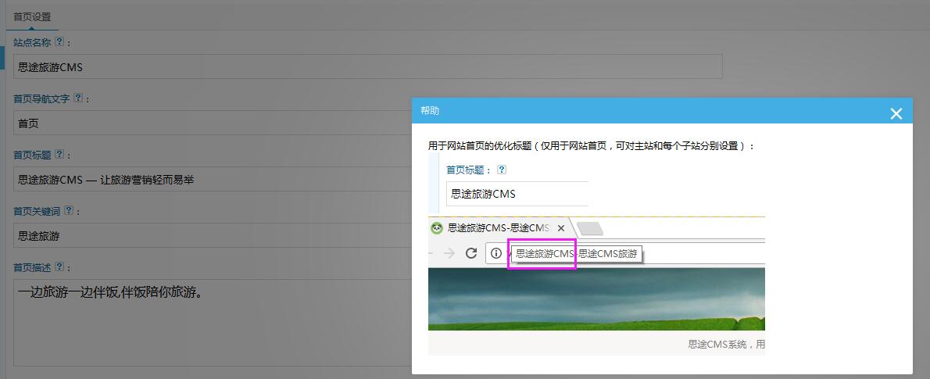Focus the 首页关键词 field containing 思途旅游

point(211,236)
